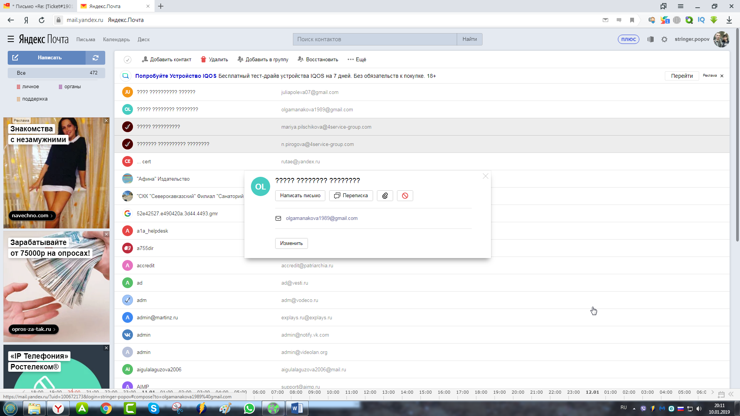Select the a755dir contact avatar
This screenshot has width=740, height=416.
128,248
